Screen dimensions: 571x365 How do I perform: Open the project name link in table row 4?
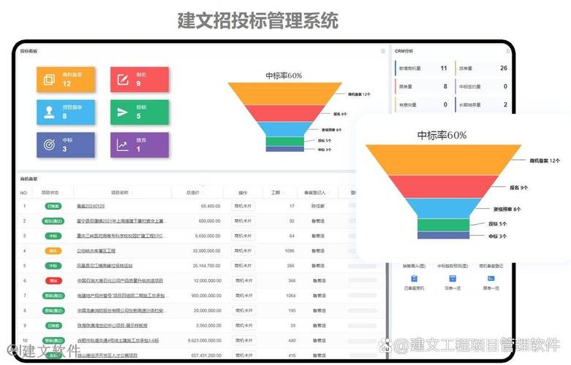(96, 251)
